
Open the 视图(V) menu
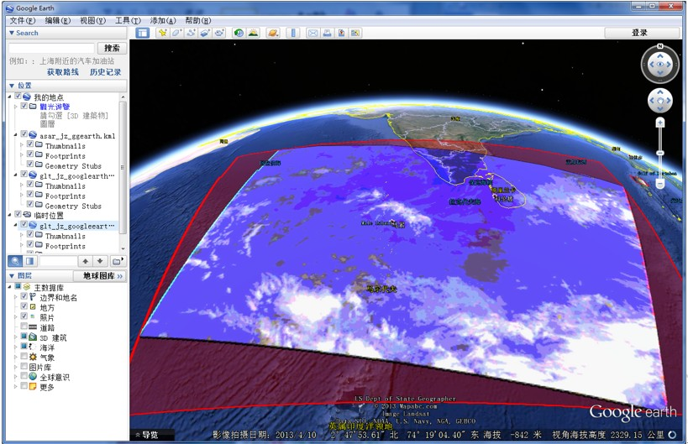92,21
